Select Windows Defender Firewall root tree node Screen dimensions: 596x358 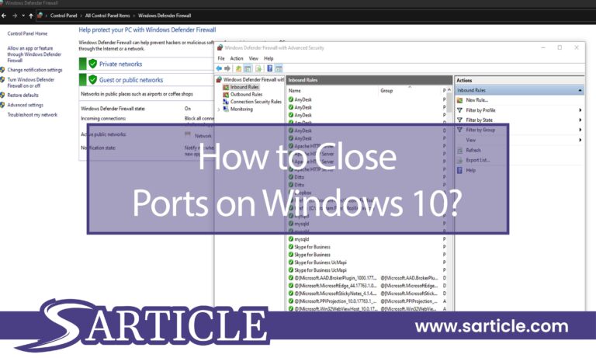pyautogui.click(x=254, y=79)
